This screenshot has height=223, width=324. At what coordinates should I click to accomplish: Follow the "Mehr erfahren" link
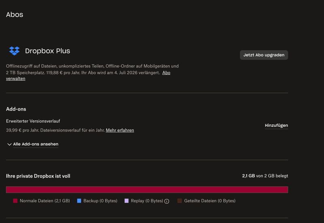pos(120,130)
